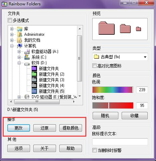
Task: Click the medium preview folder icon
Action: pos(125,29)
